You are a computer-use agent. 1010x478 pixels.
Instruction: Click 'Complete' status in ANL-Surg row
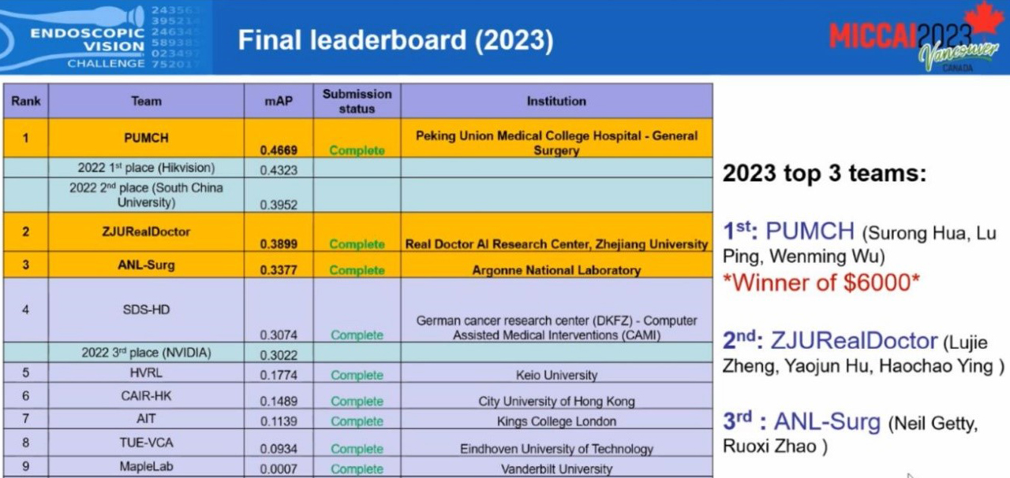[x=357, y=269]
